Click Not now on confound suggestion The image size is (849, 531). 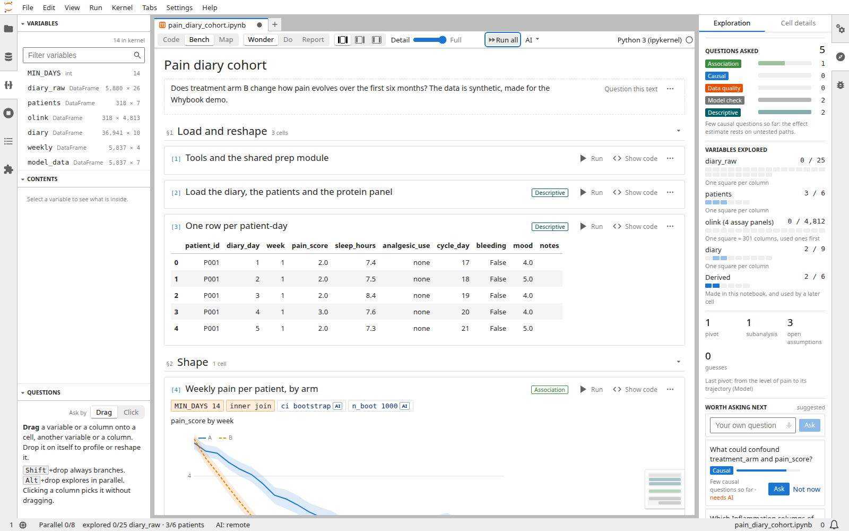click(807, 490)
